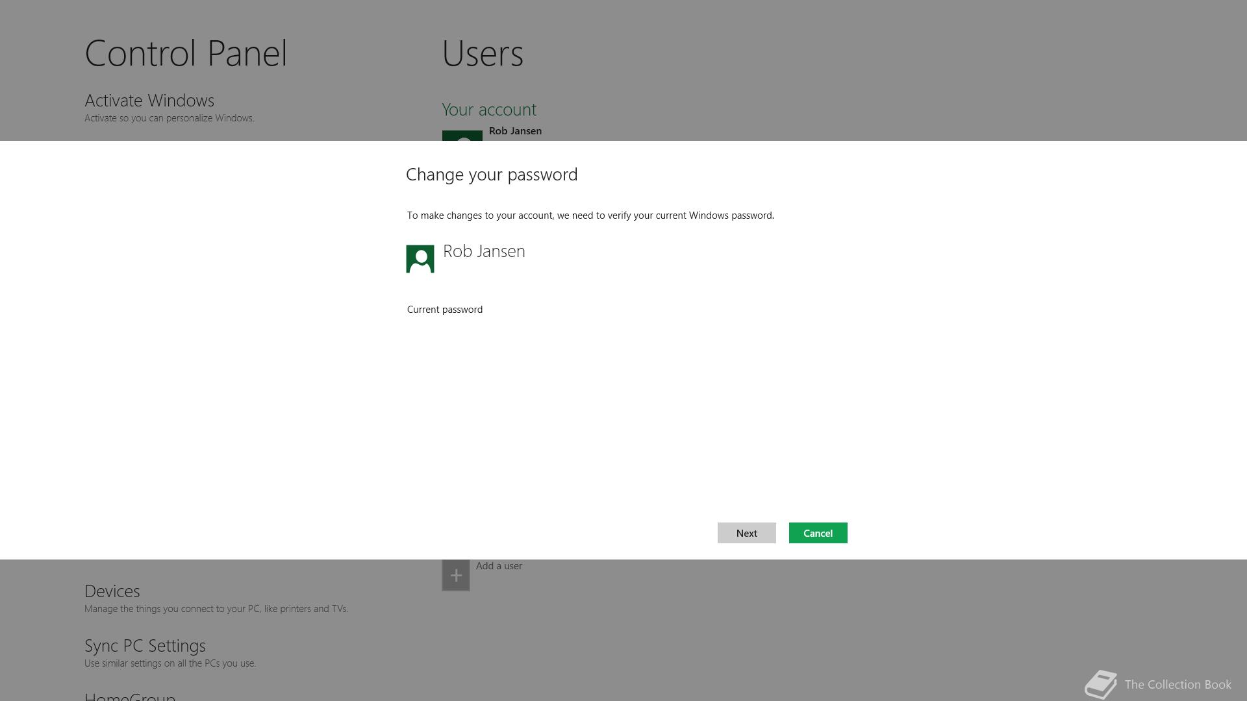Click the verify current Windows password message

pos(590,215)
